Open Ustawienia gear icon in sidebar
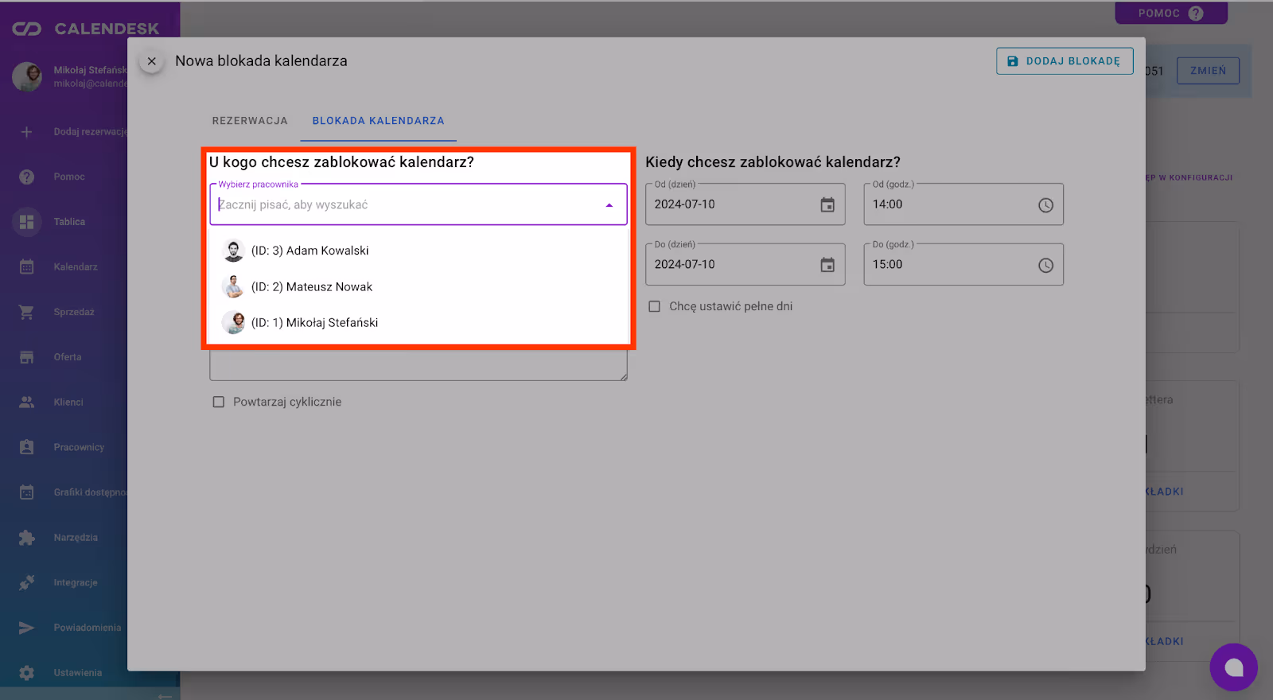Screen dimensions: 1273x700 pyautogui.click(x=26, y=673)
